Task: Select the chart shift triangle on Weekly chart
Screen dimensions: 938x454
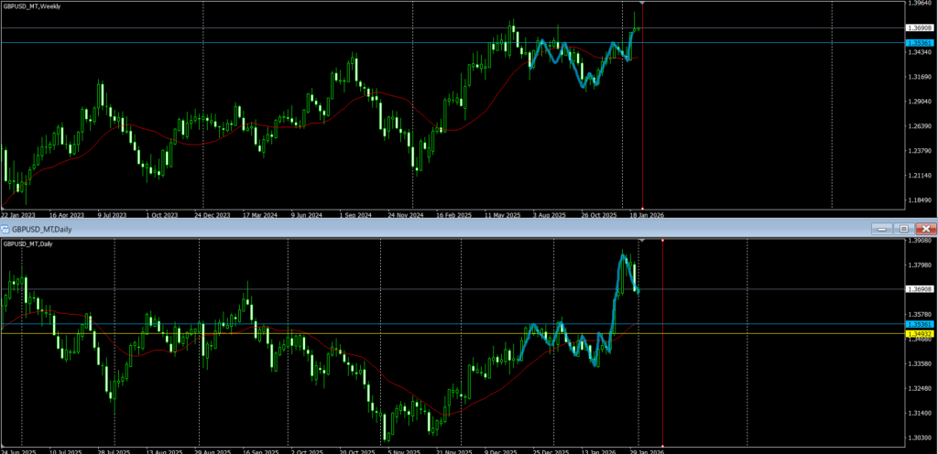Action: click(642, 5)
